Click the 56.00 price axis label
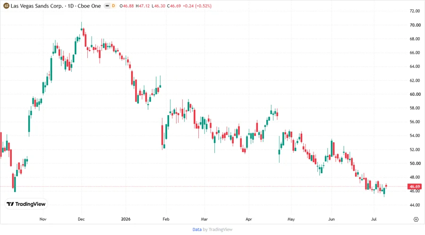Viewport: 425px width, 235px height. (x=415, y=122)
